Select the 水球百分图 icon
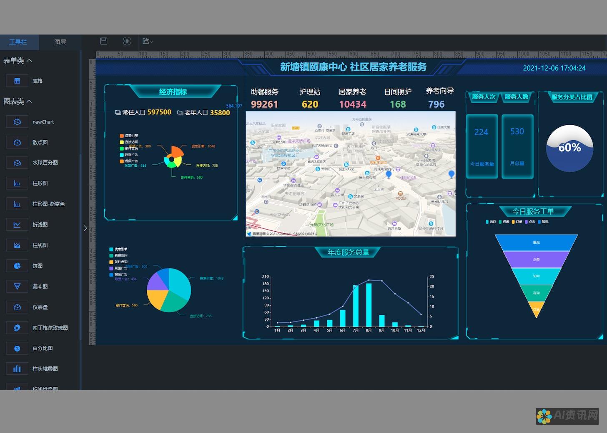The height and width of the screenshot is (433, 607). [17, 163]
